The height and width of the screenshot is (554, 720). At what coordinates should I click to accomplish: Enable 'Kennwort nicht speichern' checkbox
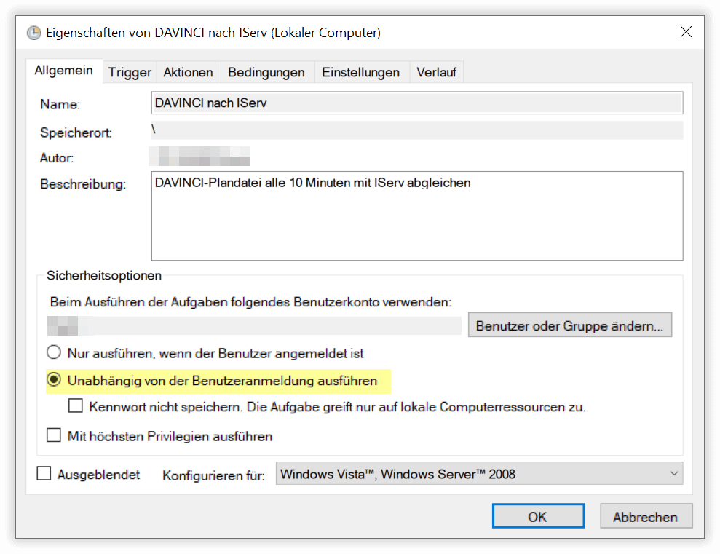click(x=75, y=406)
